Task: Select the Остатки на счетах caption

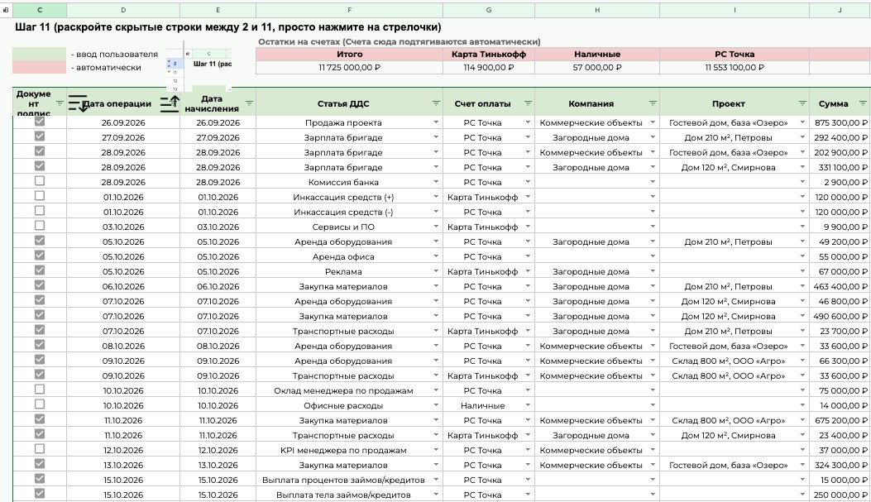Action: coord(399,41)
